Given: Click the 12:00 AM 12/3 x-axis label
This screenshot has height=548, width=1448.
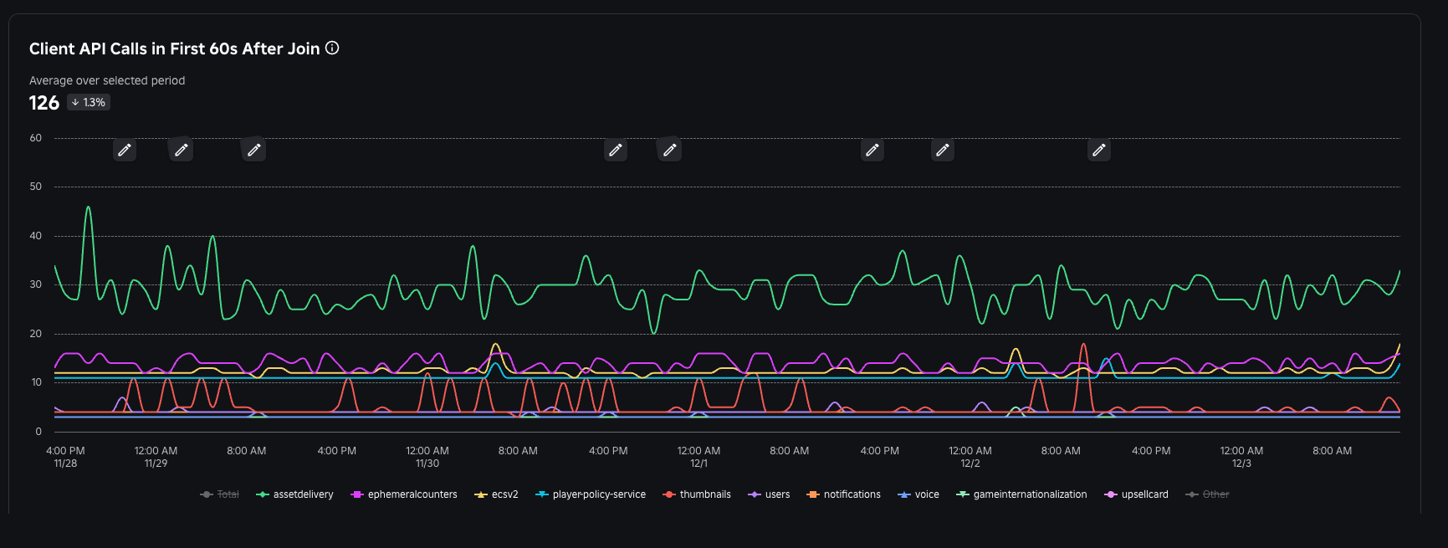Looking at the screenshot, I should [1241, 457].
